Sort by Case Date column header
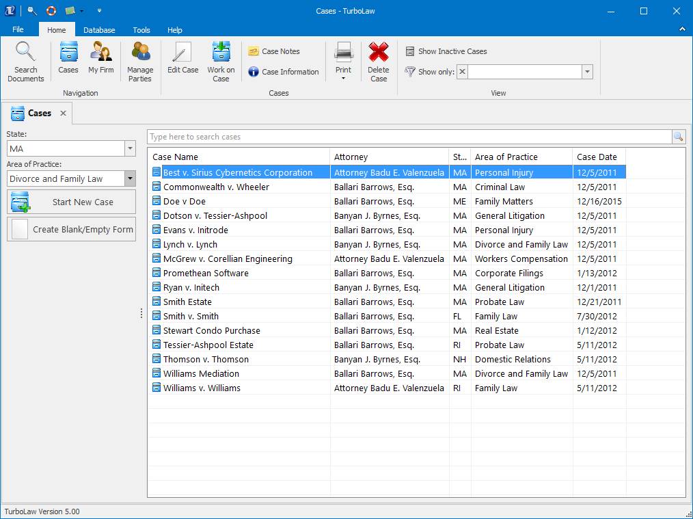Viewport: 693px width, 519px height. 599,157
